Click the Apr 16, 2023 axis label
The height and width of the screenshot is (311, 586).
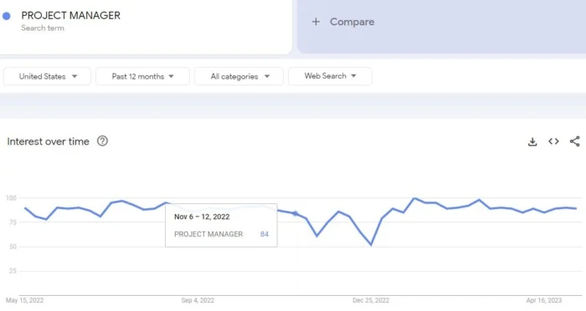tap(544, 300)
